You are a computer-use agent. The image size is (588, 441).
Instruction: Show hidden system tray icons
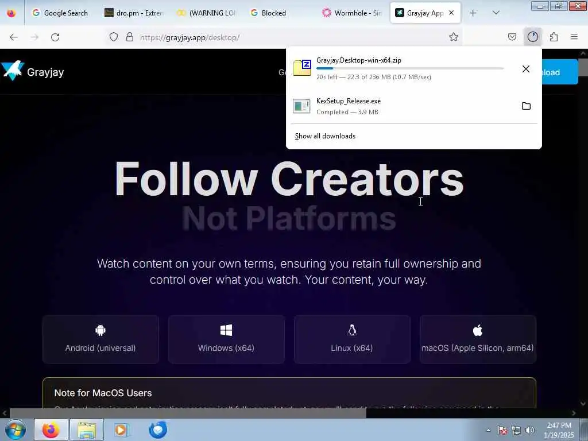click(x=488, y=430)
